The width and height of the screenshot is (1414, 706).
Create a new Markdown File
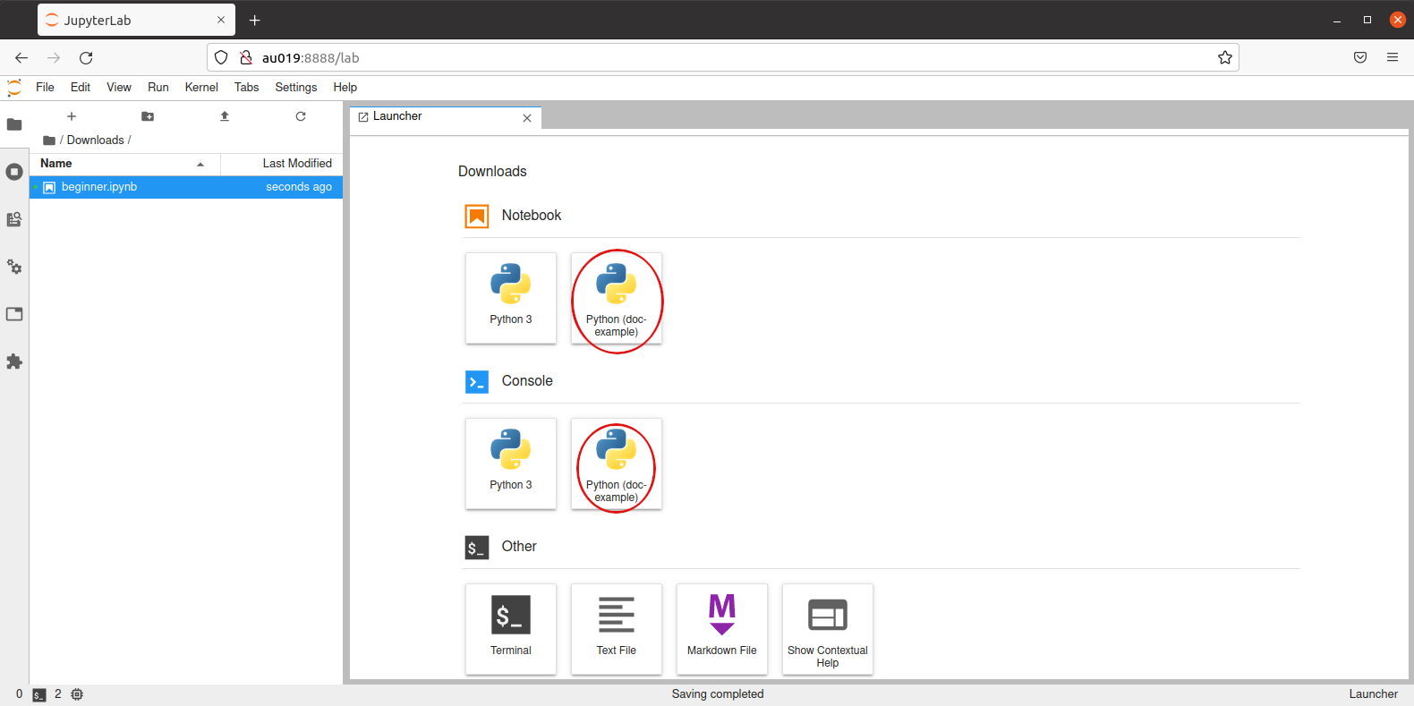[722, 629]
